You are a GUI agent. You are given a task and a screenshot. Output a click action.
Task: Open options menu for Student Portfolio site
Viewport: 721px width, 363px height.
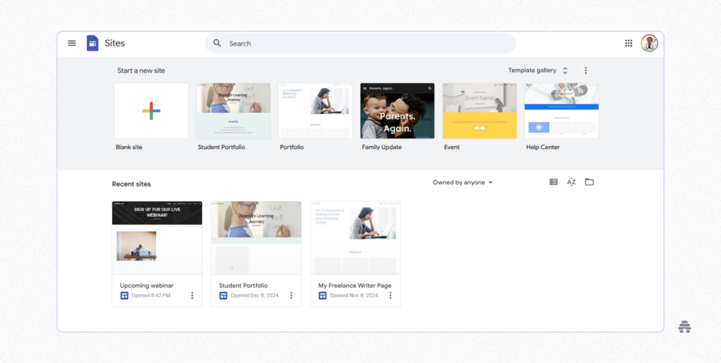click(x=291, y=295)
